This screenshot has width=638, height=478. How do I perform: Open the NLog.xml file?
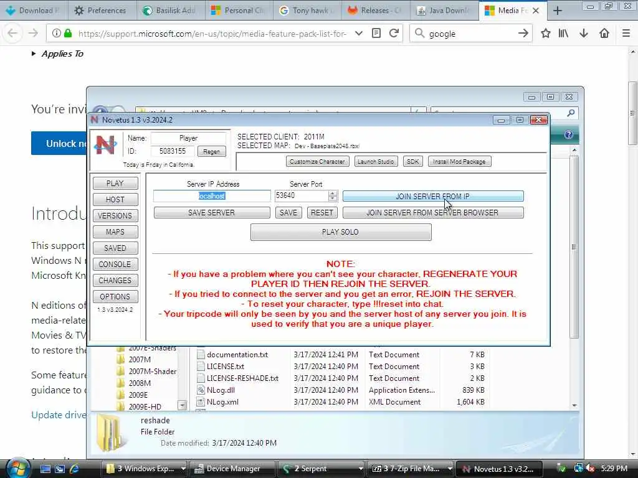tap(222, 402)
